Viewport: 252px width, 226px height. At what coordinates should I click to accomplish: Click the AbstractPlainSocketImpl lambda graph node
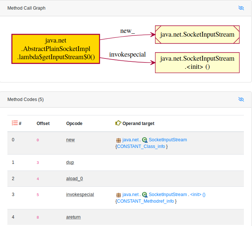pyautogui.click(x=56, y=49)
